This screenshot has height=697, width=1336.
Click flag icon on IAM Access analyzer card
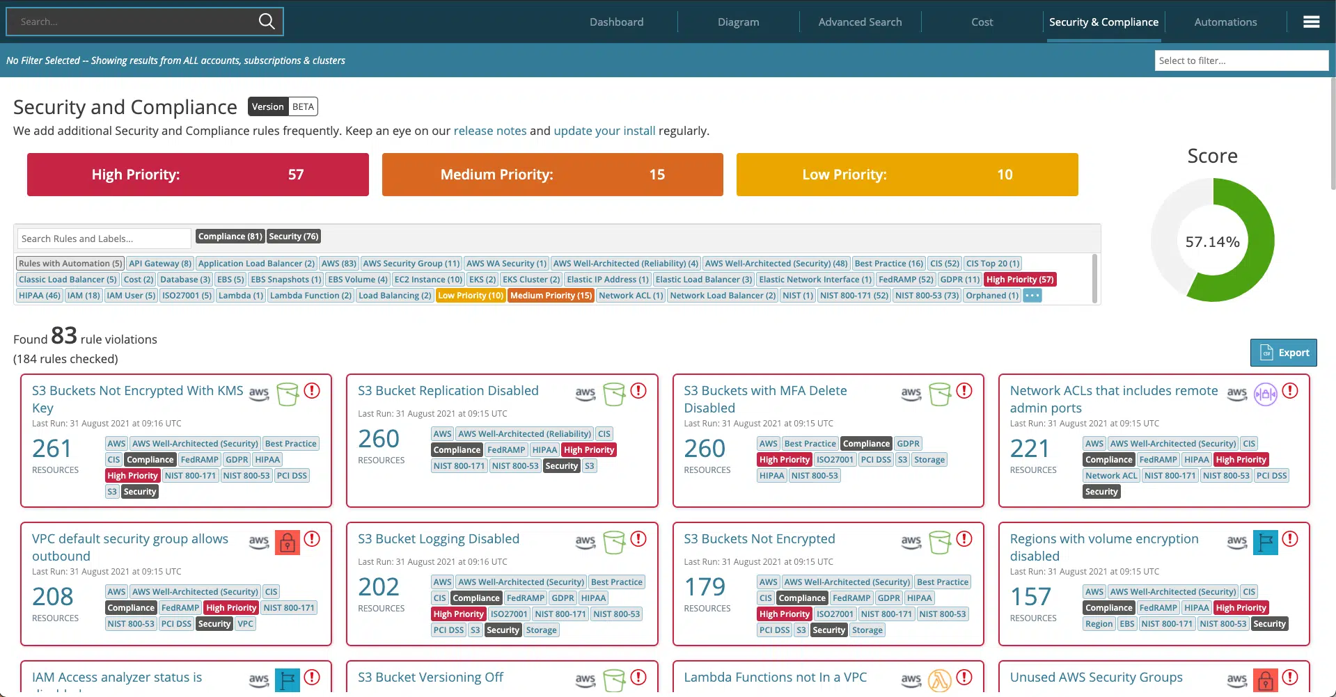288,680
